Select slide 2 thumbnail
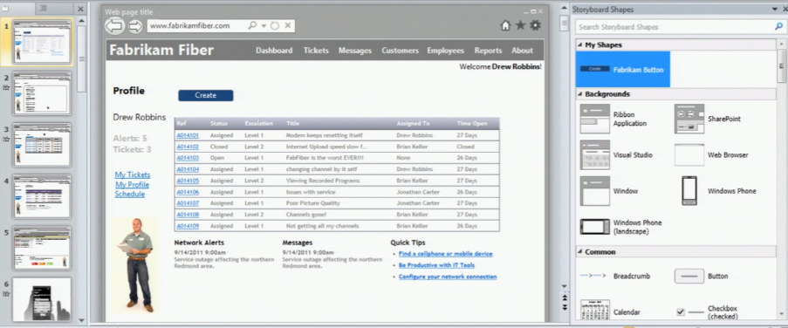Screen dimensions: 788x328 tap(42, 93)
